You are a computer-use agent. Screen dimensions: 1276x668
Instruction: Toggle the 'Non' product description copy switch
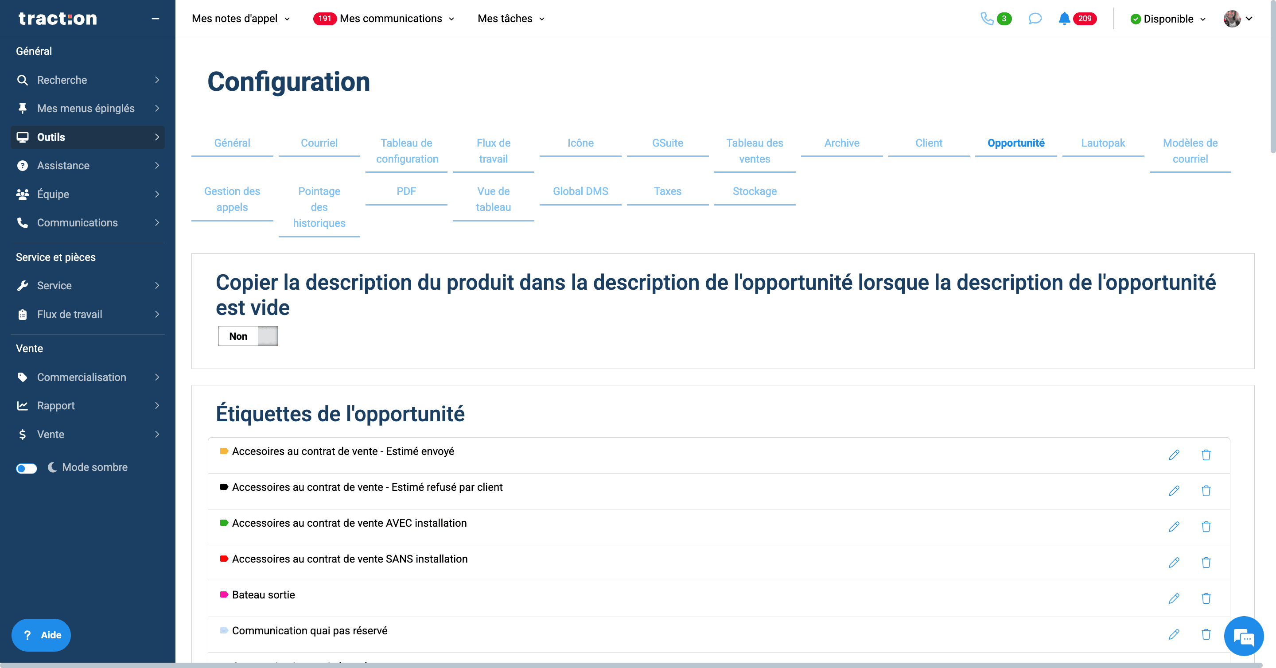coord(248,336)
